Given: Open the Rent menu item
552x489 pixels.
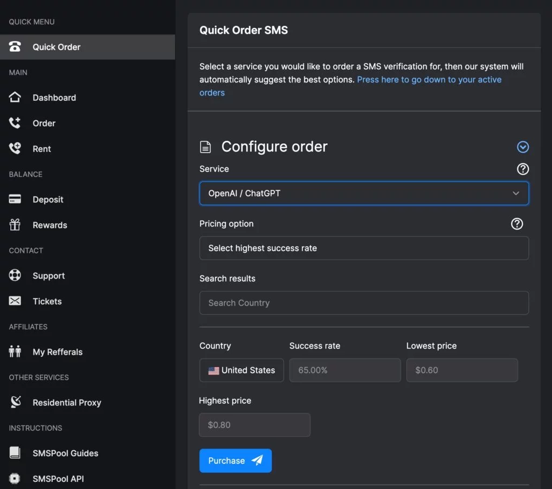Looking at the screenshot, I should tap(42, 149).
